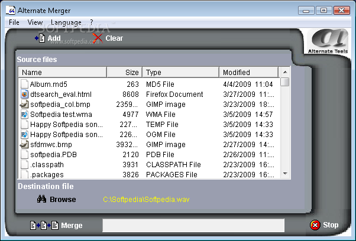
Task: Click the OGM File type cell
Action: tap(160, 135)
